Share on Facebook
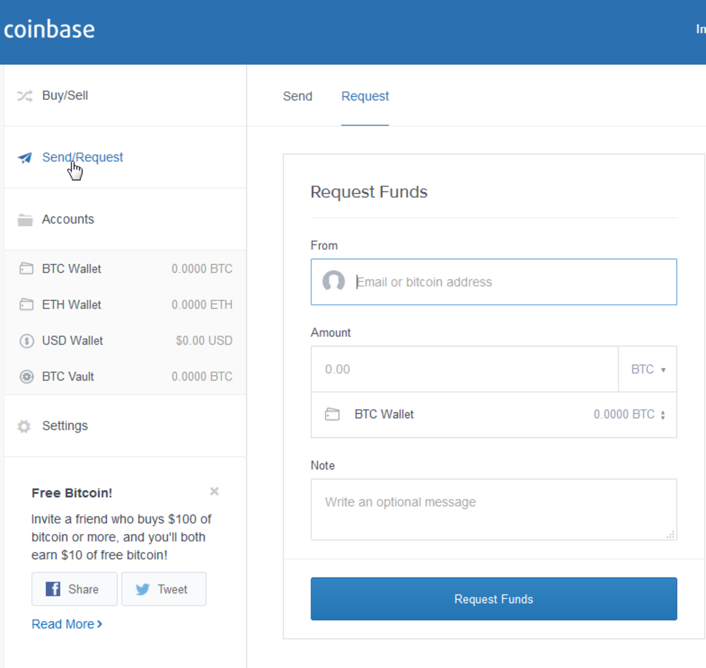 pos(74,589)
